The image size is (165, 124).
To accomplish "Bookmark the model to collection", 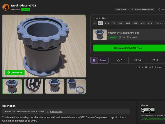I will (136, 60).
